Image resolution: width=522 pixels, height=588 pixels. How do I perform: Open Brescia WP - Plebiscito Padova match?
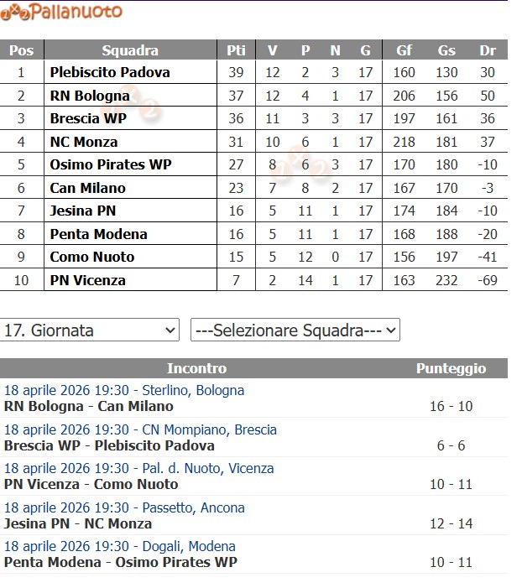tap(109, 446)
